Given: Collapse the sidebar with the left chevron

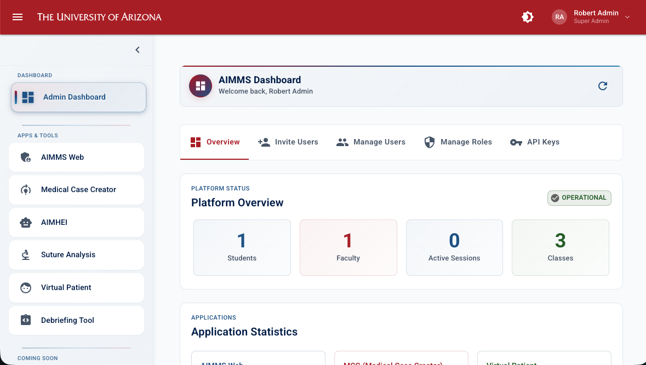Looking at the screenshot, I should coord(137,49).
